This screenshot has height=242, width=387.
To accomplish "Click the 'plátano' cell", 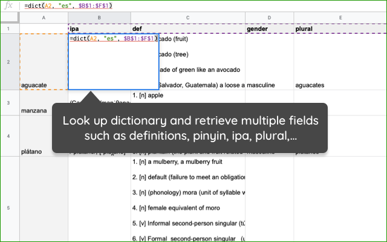I will (x=44, y=136).
